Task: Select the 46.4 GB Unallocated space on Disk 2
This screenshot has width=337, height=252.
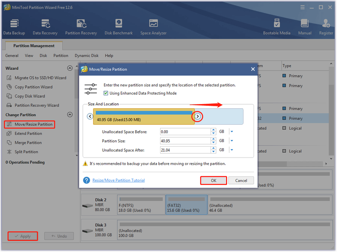Action: click(270, 205)
